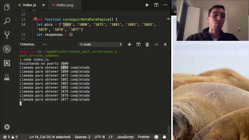
Task: Click '1080' string in pics array
Action: [83, 24]
